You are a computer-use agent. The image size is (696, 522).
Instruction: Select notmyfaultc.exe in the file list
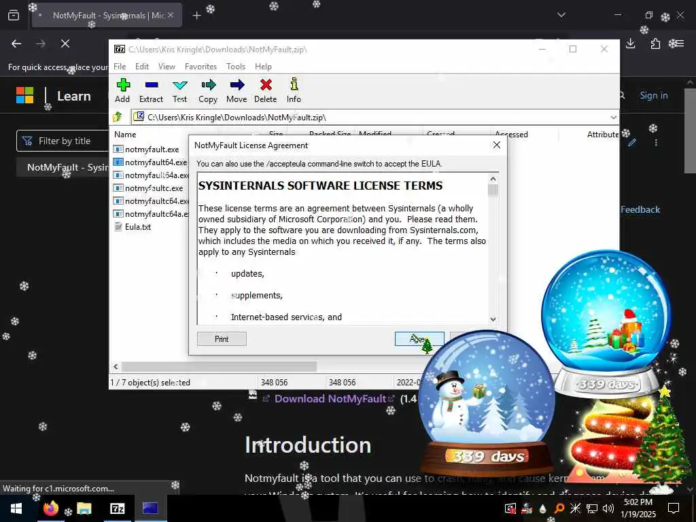tap(148, 188)
